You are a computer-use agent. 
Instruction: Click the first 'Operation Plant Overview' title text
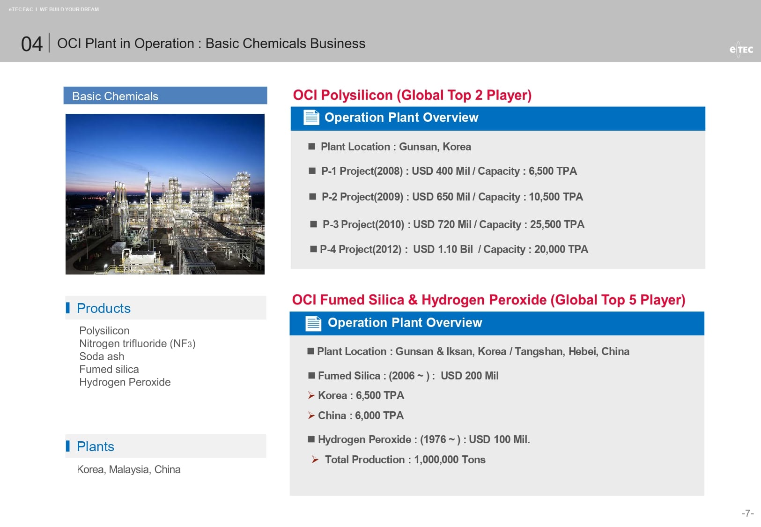[x=401, y=118]
